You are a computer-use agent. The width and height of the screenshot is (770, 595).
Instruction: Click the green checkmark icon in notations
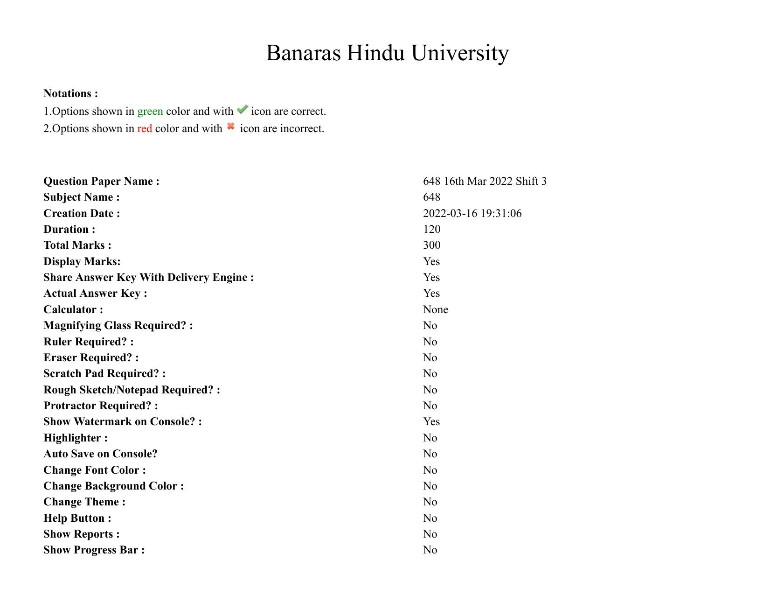point(242,110)
